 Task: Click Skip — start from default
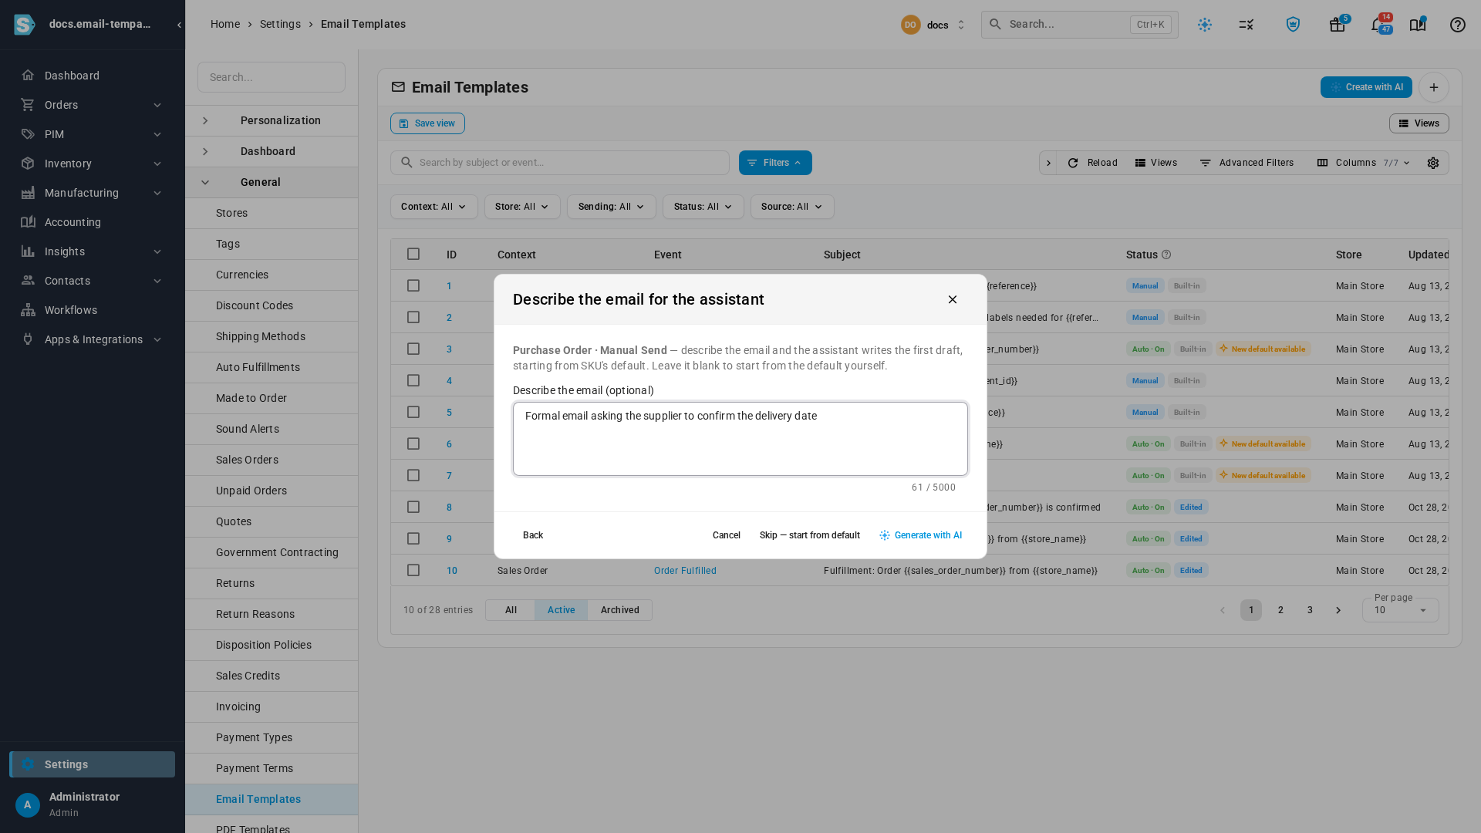pyautogui.click(x=809, y=535)
